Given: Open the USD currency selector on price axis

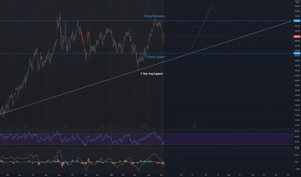Looking at the screenshot, I should [297, 2].
